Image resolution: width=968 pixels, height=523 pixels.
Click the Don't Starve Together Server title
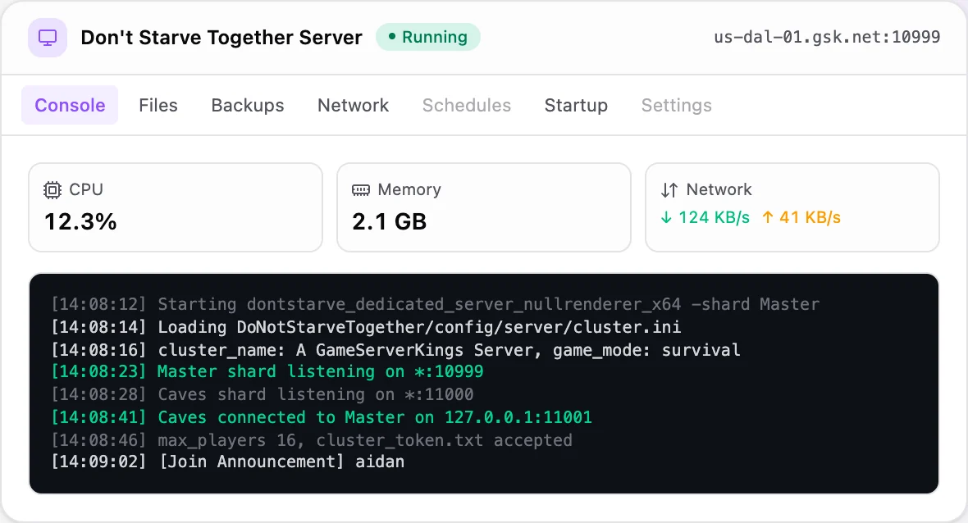pyautogui.click(x=221, y=38)
